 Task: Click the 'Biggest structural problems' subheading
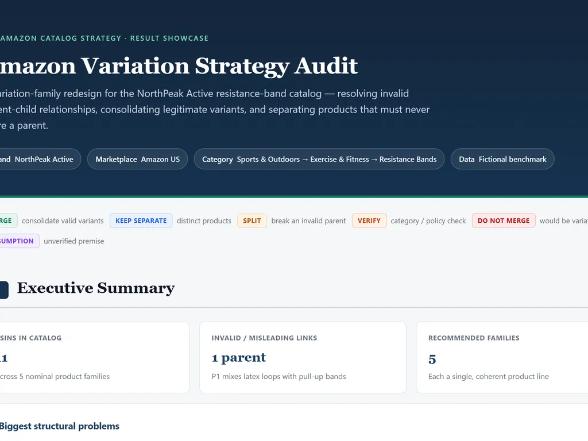(60, 426)
